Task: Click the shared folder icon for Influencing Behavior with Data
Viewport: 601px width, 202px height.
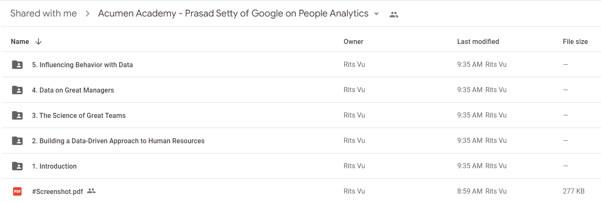Action: click(17, 65)
